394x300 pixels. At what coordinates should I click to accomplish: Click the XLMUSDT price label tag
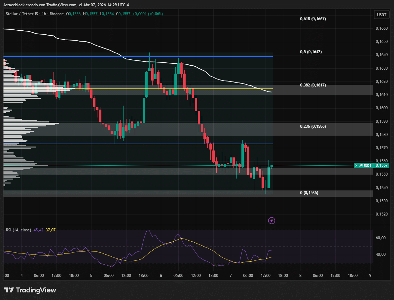click(x=363, y=165)
